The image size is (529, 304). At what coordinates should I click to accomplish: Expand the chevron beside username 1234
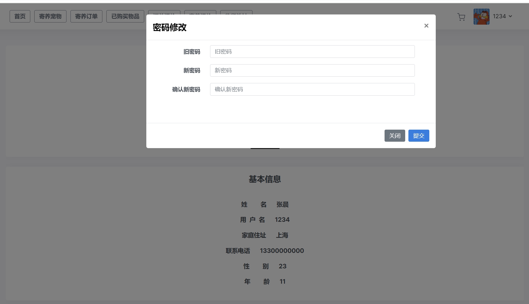[x=510, y=16]
